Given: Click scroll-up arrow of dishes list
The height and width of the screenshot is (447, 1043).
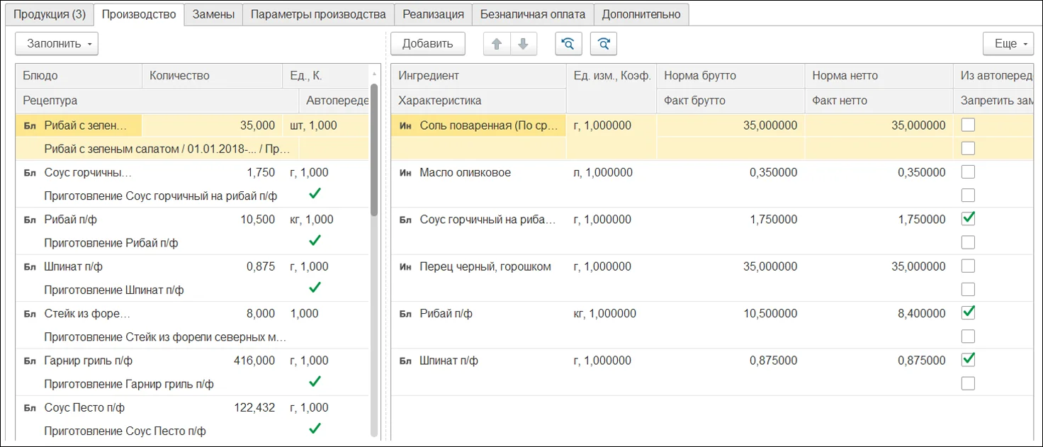Looking at the screenshot, I should pyautogui.click(x=375, y=74).
